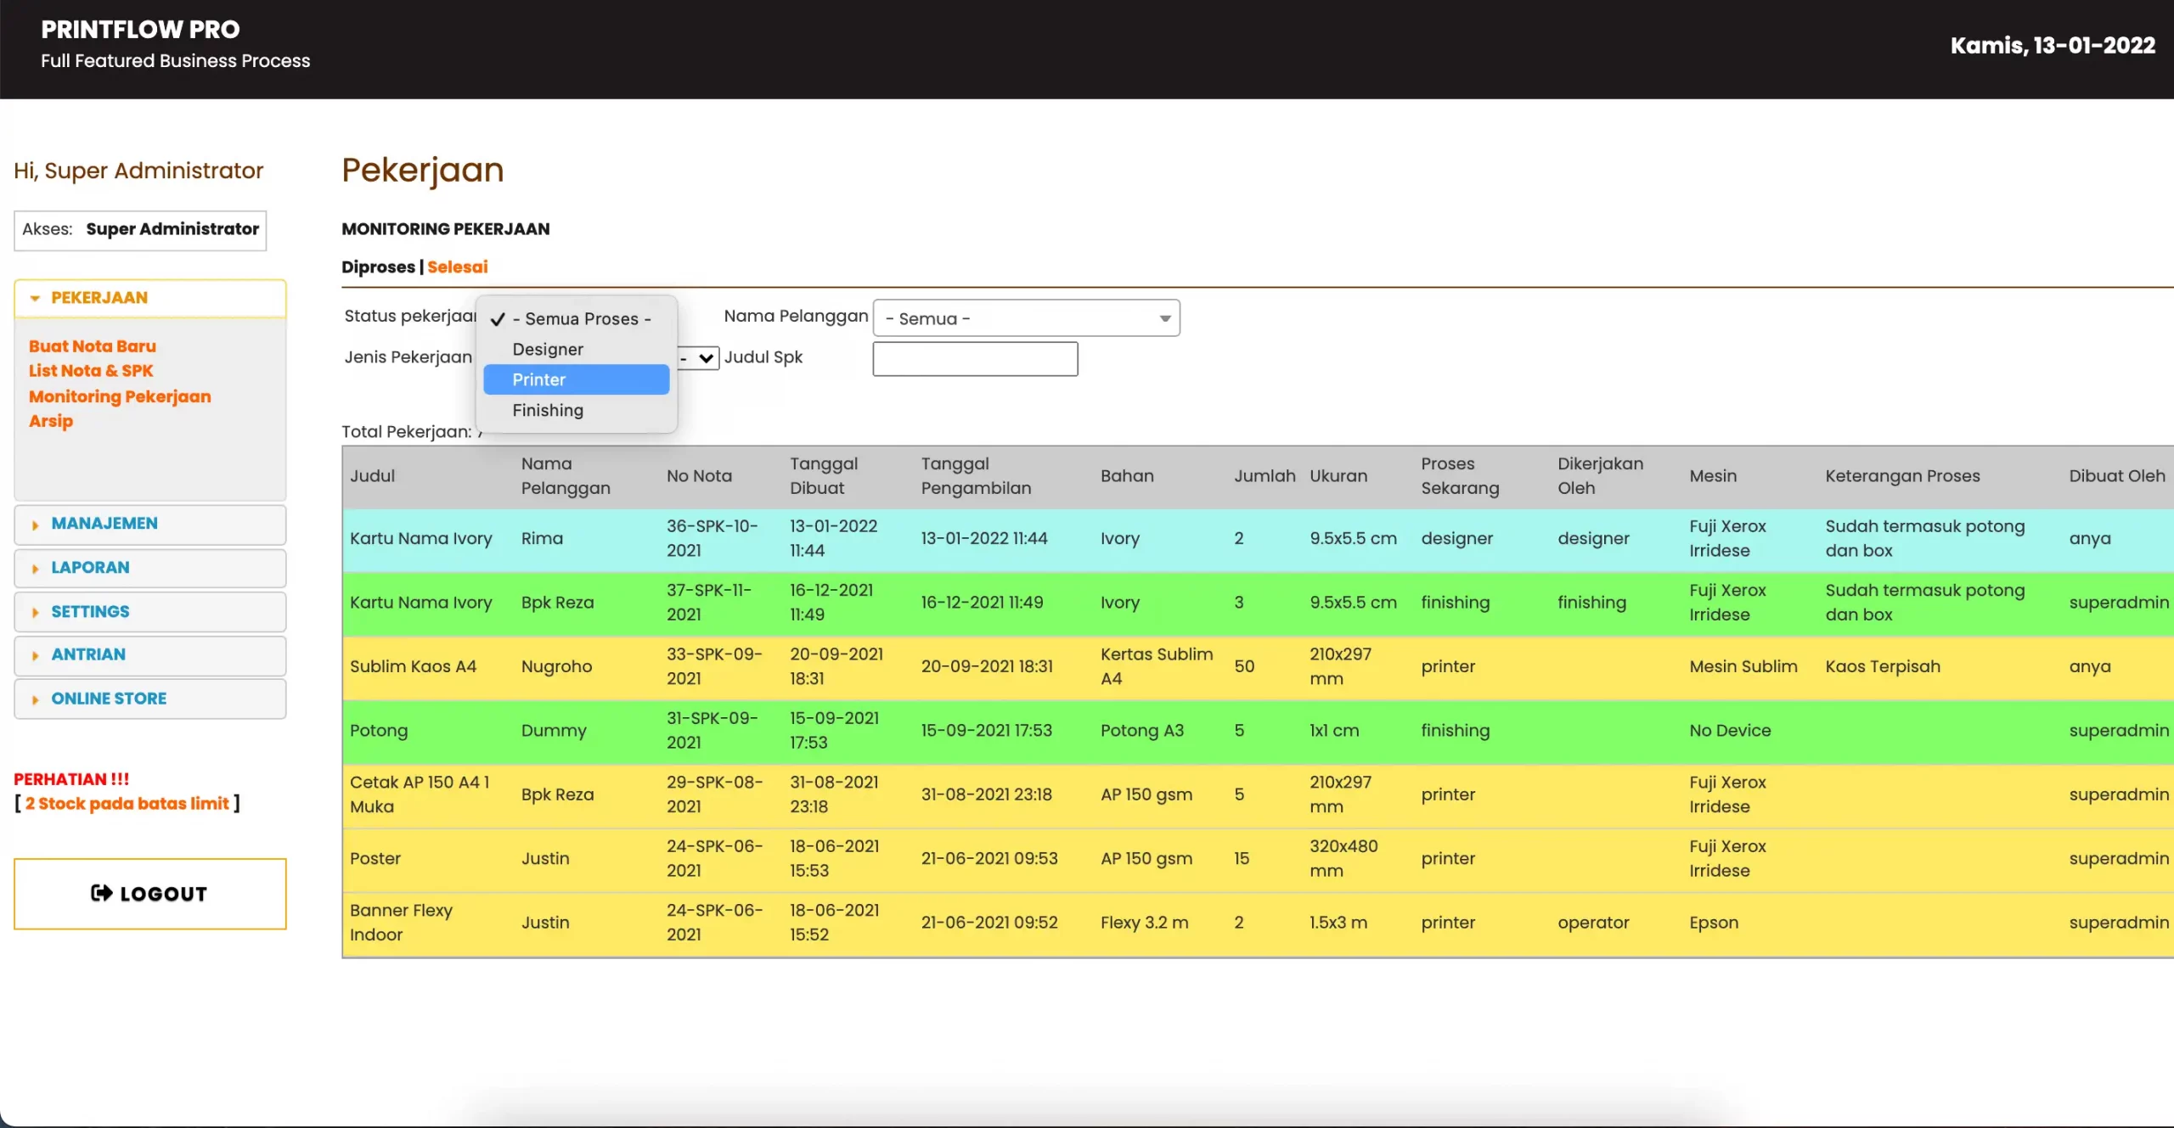Click the Proses Sekarang column header
Viewport: 2174px width, 1128px height.
(1460, 476)
